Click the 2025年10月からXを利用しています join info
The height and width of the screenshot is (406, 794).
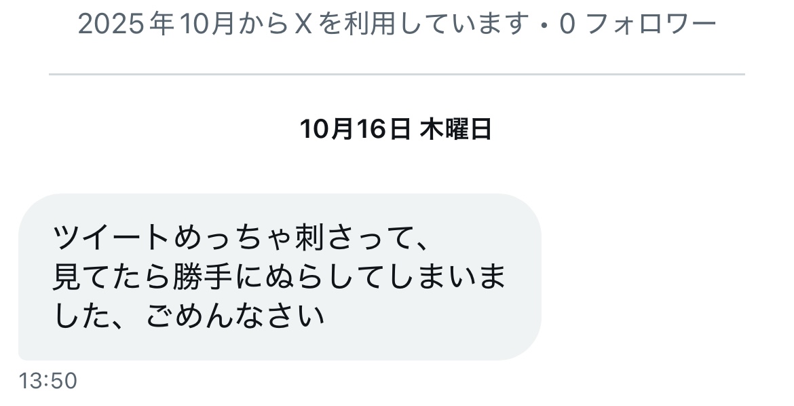(303, 24)
